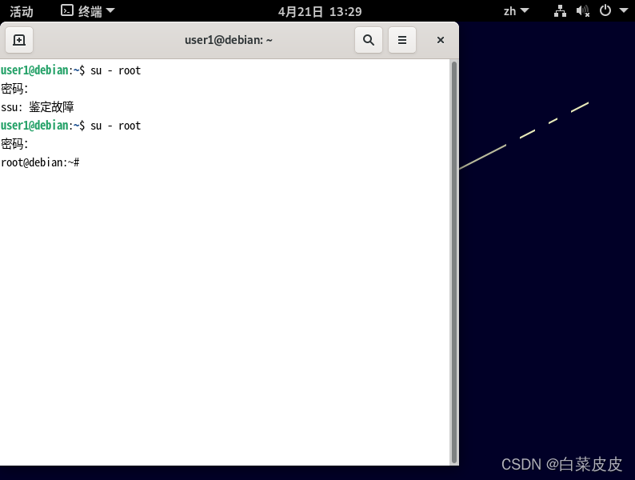Close the terminal window
635x480 pixels.
point(441,40)
